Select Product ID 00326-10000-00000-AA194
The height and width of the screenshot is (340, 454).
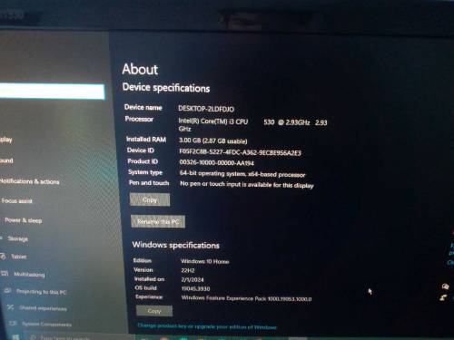tap(217, 162)
